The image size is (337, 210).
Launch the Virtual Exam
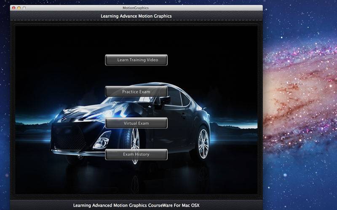click(136, 123)
